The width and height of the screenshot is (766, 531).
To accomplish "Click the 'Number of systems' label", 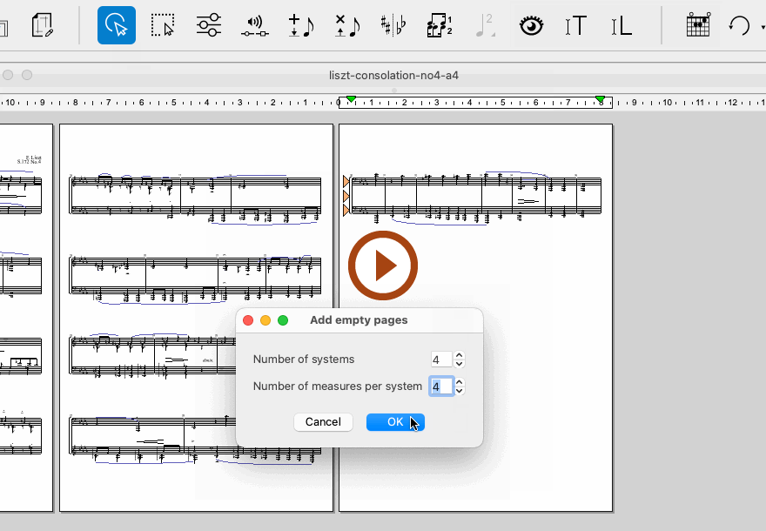I will point(304,360).
